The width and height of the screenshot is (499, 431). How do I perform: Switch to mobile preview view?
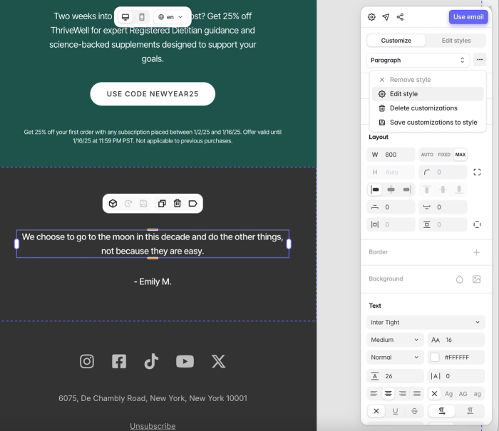[x=142, y=17]
